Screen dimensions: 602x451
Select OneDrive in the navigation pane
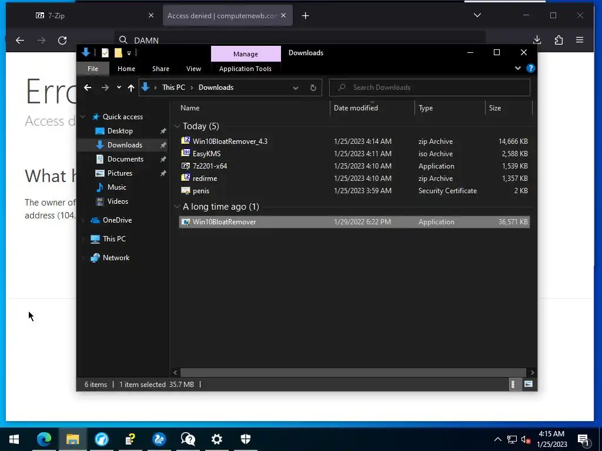pyautogui.click(x=117, y=220)
